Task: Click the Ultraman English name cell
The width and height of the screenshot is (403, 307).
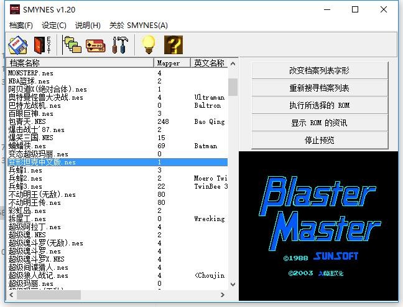Action: [x=210, y=97]
